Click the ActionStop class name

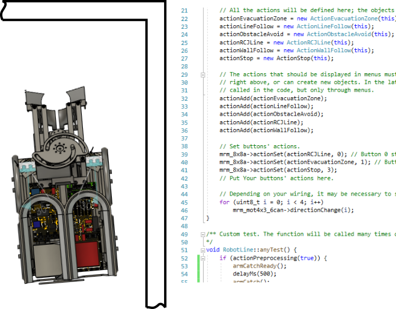[296, 58]
